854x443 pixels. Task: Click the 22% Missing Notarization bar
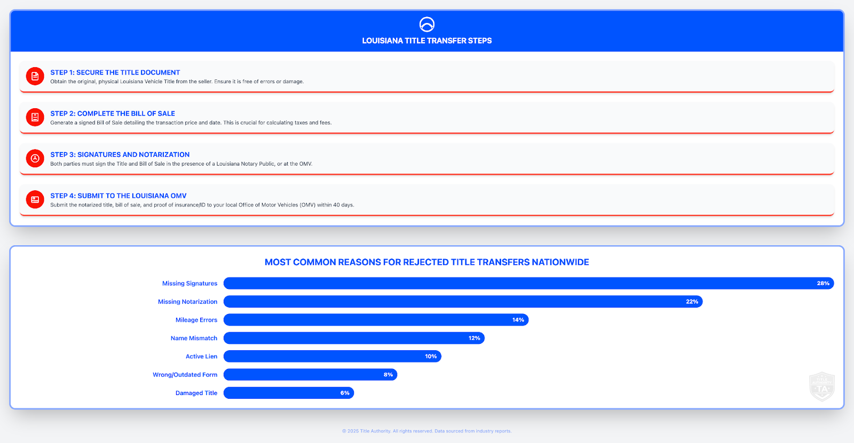463,302
